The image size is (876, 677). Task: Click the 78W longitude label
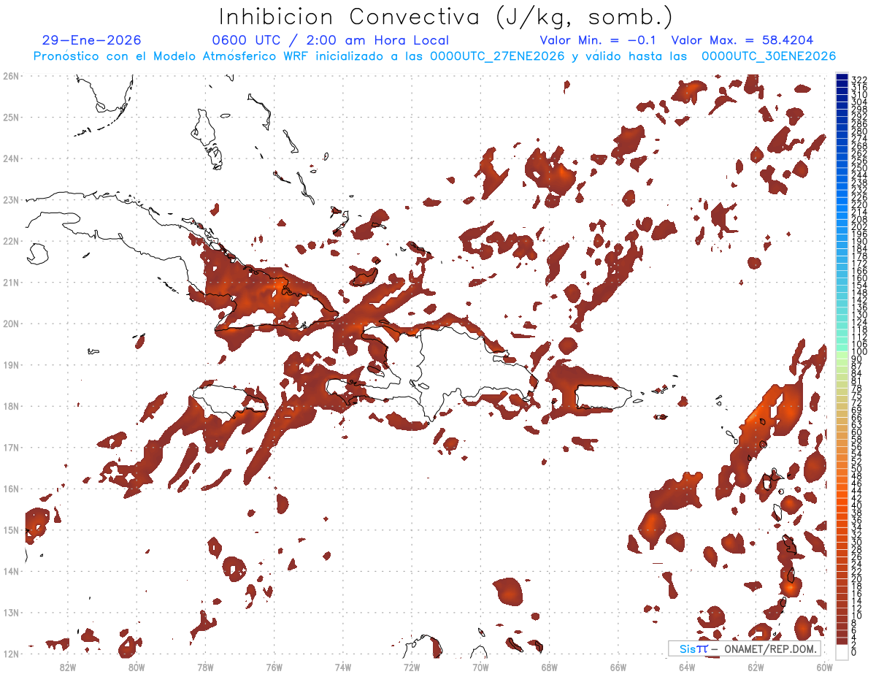click(x=205, y=667)
